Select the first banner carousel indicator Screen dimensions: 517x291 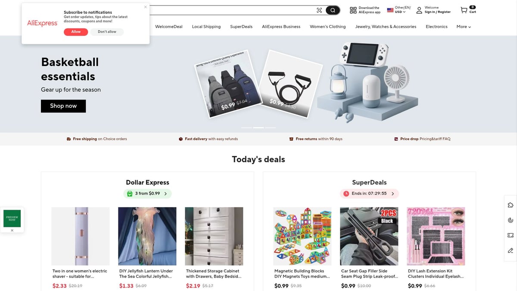[x=247, y=128]
